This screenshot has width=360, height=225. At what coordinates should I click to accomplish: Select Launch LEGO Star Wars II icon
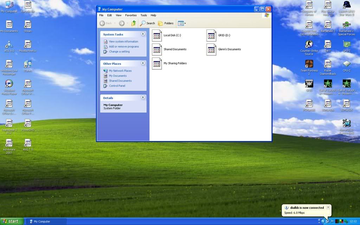(346, 8)
